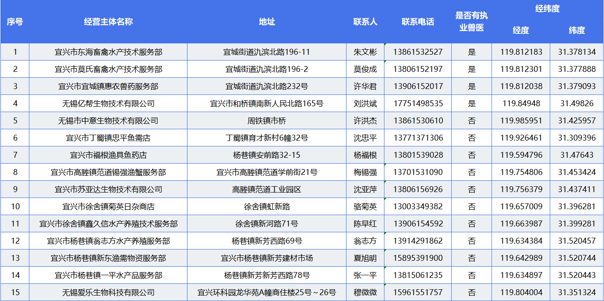
Task: Click latitude value 31.351324
Action: click(577, 292)
